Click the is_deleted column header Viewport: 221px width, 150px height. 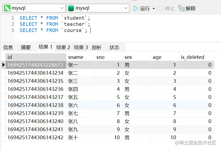(x=197, y=57)
